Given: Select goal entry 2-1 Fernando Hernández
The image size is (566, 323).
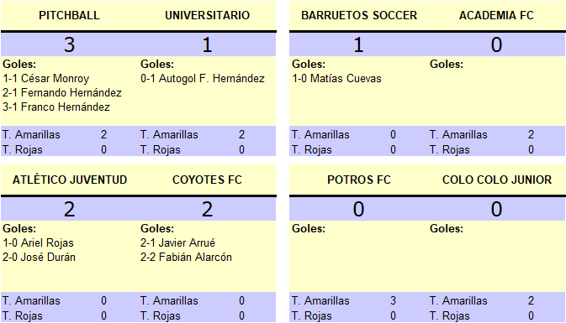Looking at the screenshot, I should point(62,93).
